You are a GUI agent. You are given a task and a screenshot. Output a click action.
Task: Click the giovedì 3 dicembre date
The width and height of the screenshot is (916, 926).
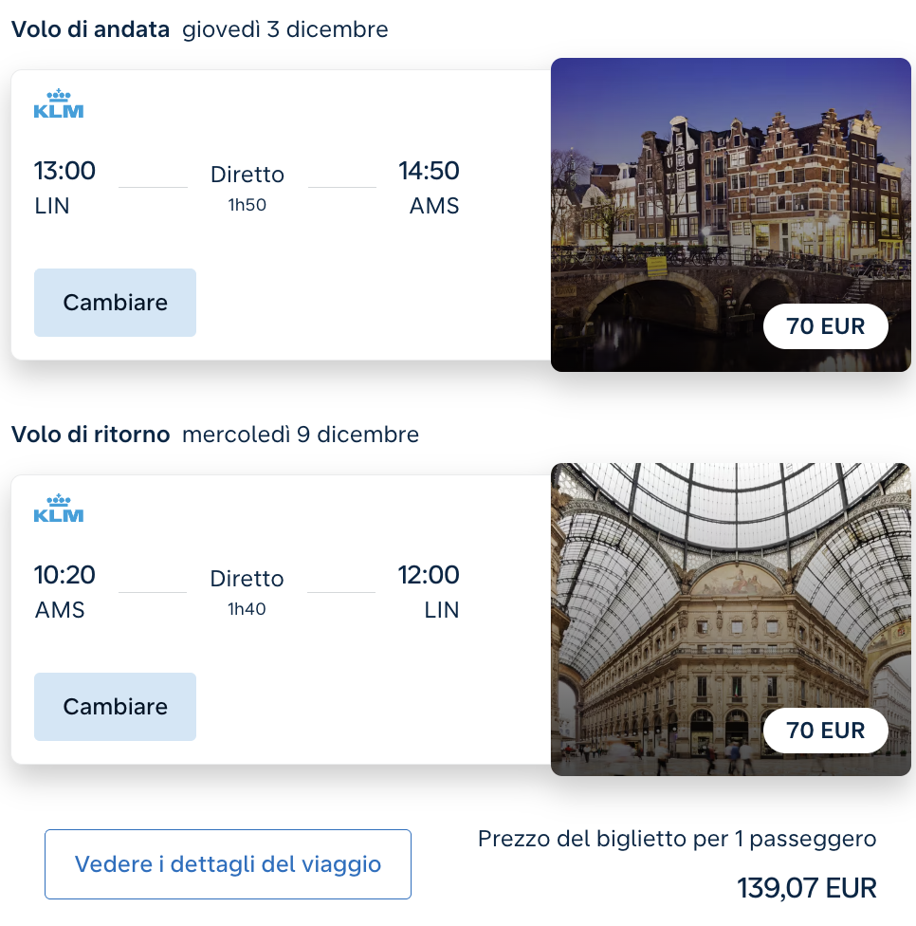[x=285, y=28]
